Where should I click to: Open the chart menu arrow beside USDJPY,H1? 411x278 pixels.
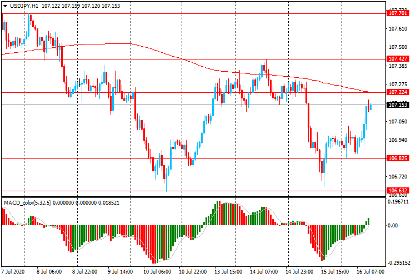5,6
